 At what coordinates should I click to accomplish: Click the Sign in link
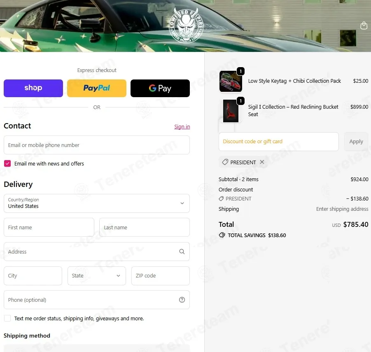[x=182, y=126]
